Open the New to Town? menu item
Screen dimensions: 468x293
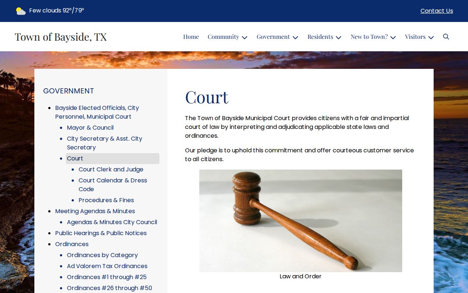(369, 37)
